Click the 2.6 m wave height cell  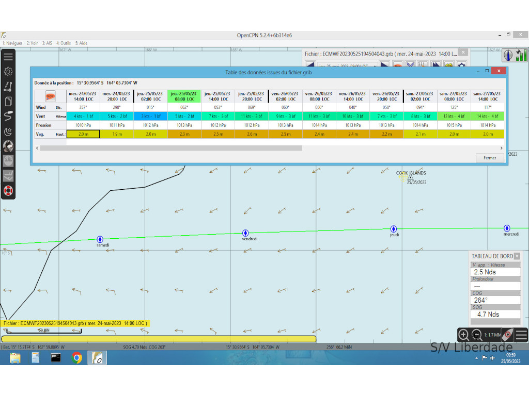251,134
